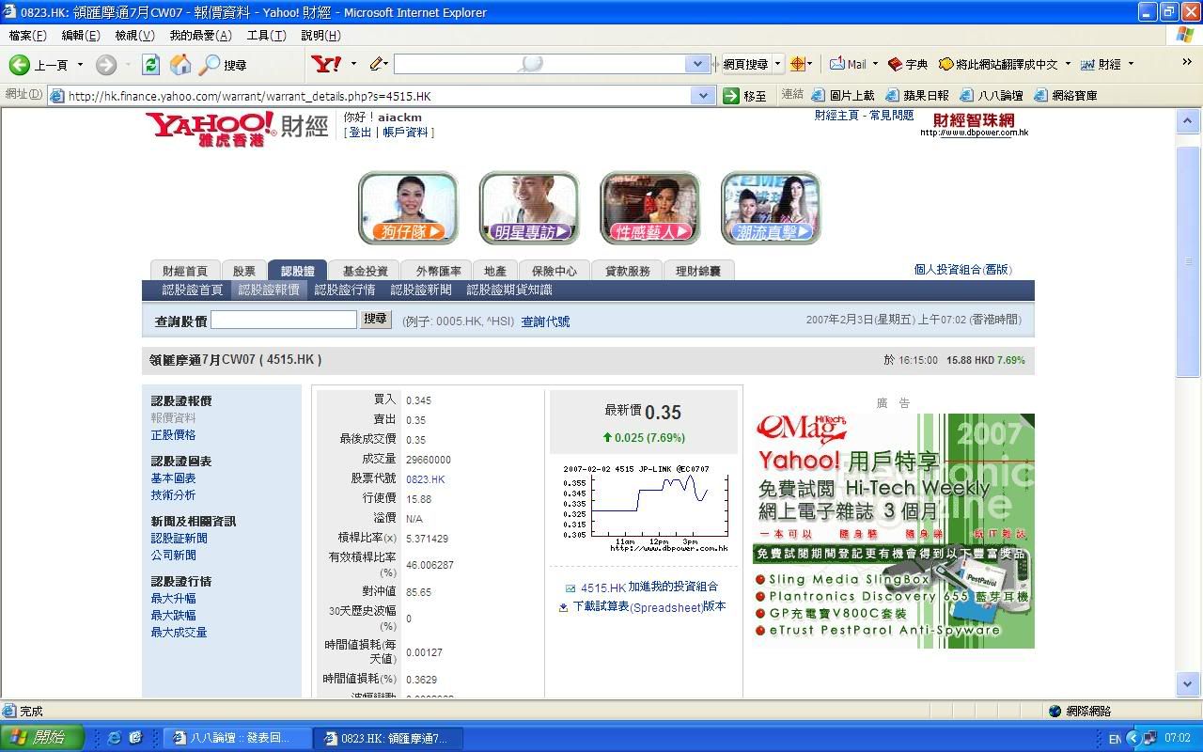Viewport: 1203px width, 752px height.
Task: Open the 編輯(E) menu
Action: 81,36
